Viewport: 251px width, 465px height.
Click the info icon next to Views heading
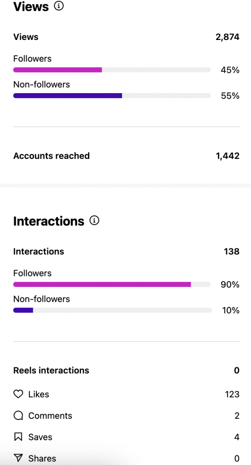tap(59, 5)
